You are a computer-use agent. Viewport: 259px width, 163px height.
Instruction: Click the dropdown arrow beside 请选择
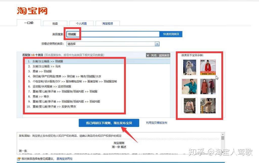pyautogui.click(x=157, y=44)
